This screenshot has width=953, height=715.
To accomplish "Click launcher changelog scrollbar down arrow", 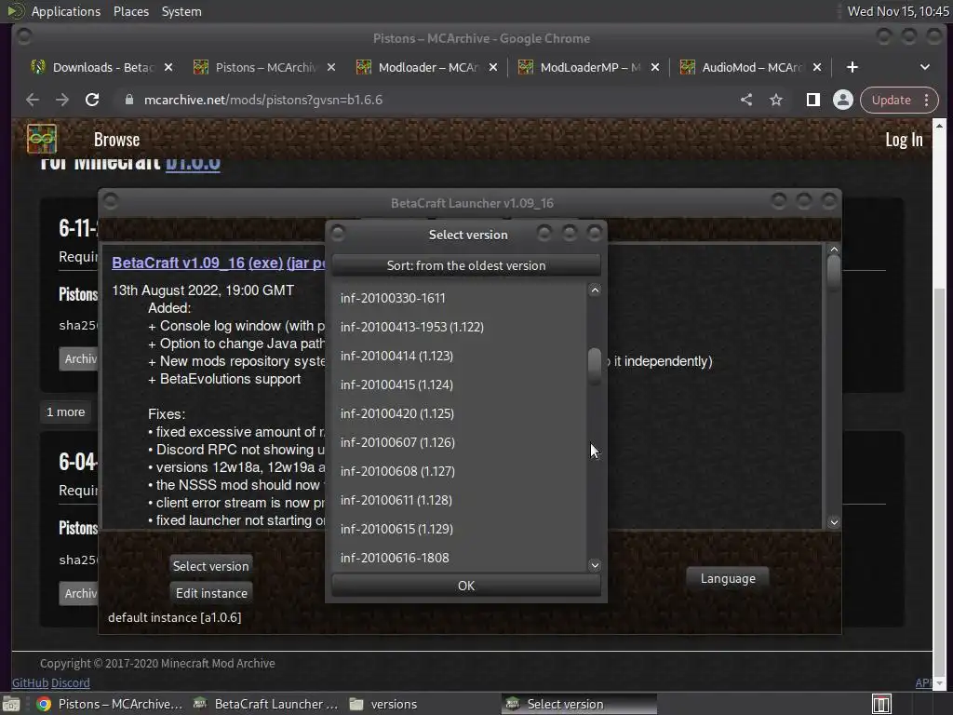I will point(834,522).
